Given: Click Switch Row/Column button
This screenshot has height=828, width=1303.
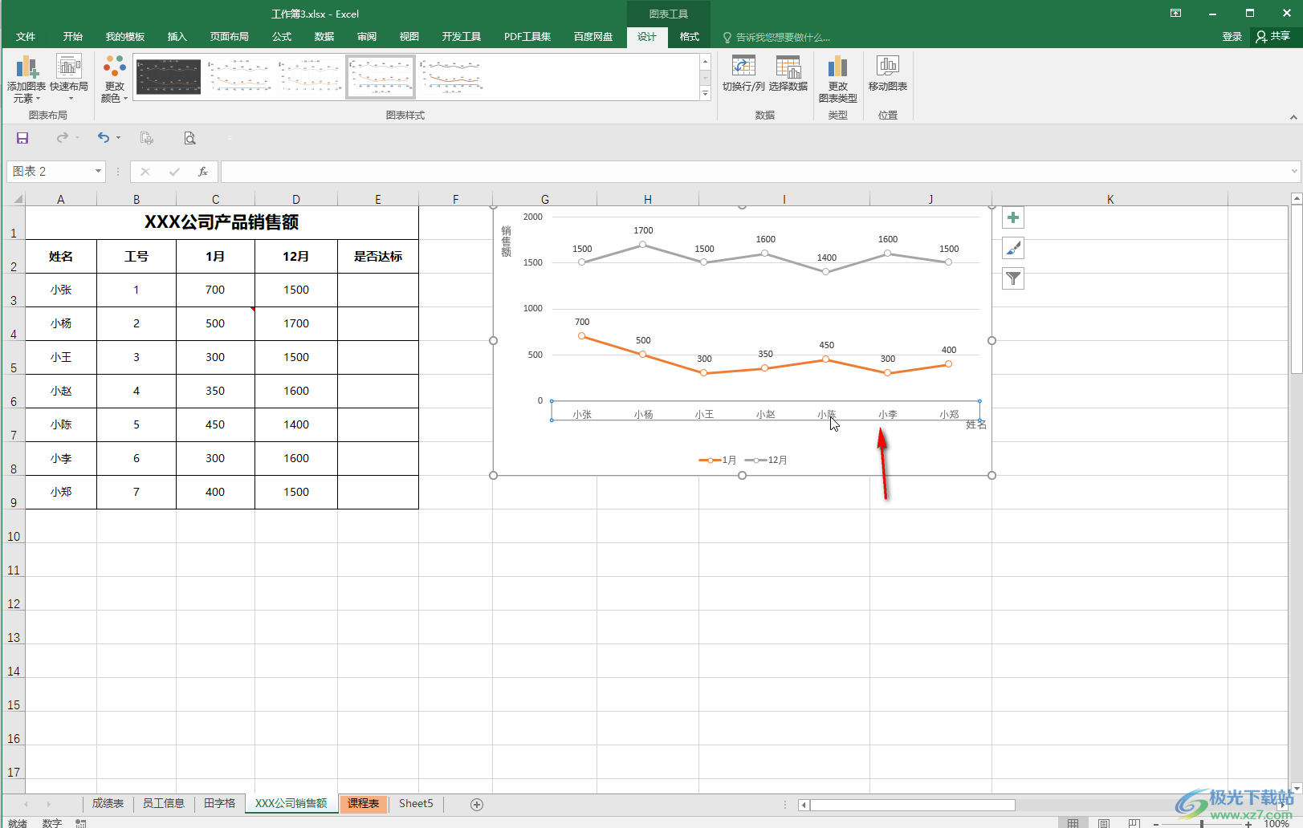Looking at the screenshot, I should [x=743, y=74].
